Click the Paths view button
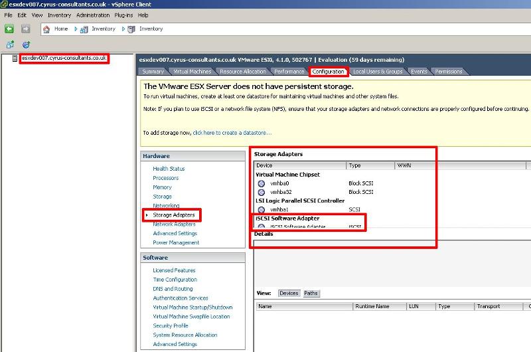The height and width of the screenshot is (352, 531). point(311,294)
